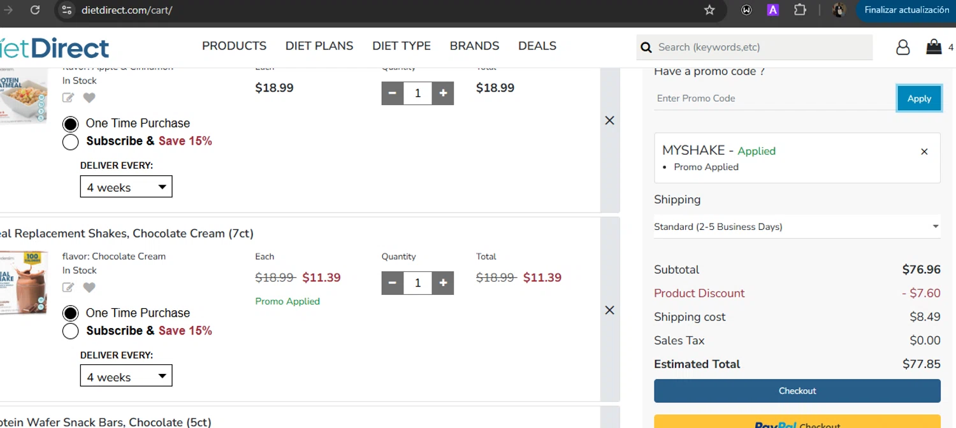Image resolution: width=956 pixels, height=428 pixels.
Task: Select One Time Purchase for Chocolate Cream shake
Action: [71, 313]
